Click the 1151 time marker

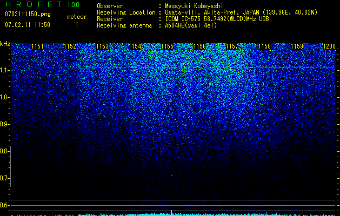pos(37,46)
